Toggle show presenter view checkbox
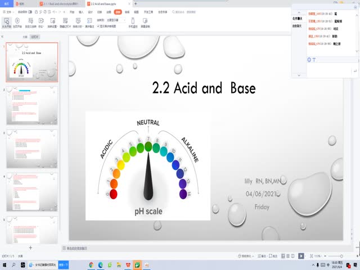The height and width of the screenshot is (270, 360). coord(98,26)
